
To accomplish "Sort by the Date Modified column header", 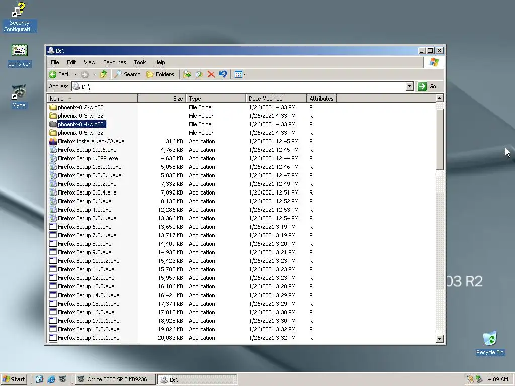I will 276,99.
